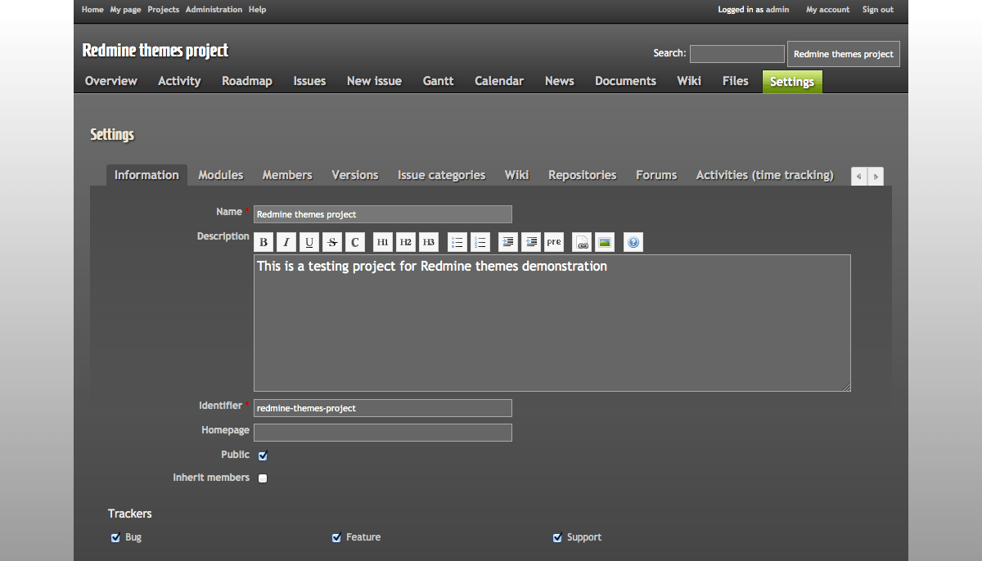982x561 pixels.
Task: Open Administration link
Action: click(214, 10)
